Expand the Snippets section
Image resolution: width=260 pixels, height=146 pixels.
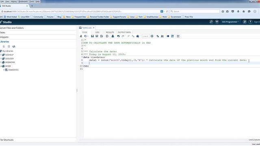point(38,37)
